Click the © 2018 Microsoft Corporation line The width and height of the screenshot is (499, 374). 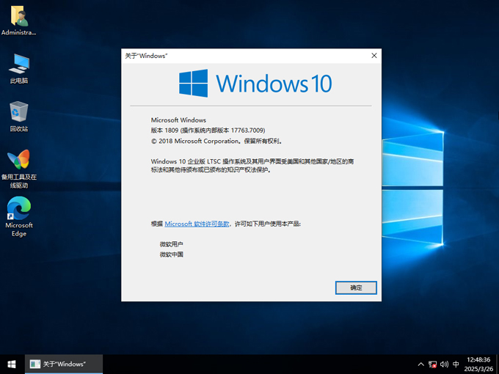(216, 141)
